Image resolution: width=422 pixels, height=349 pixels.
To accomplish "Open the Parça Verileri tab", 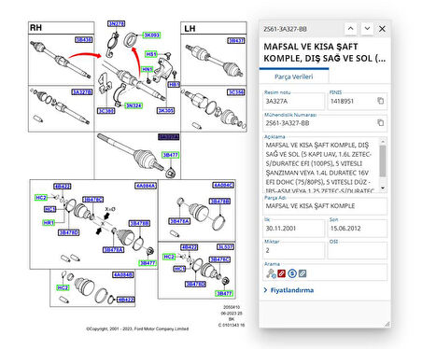I will 294,77.
